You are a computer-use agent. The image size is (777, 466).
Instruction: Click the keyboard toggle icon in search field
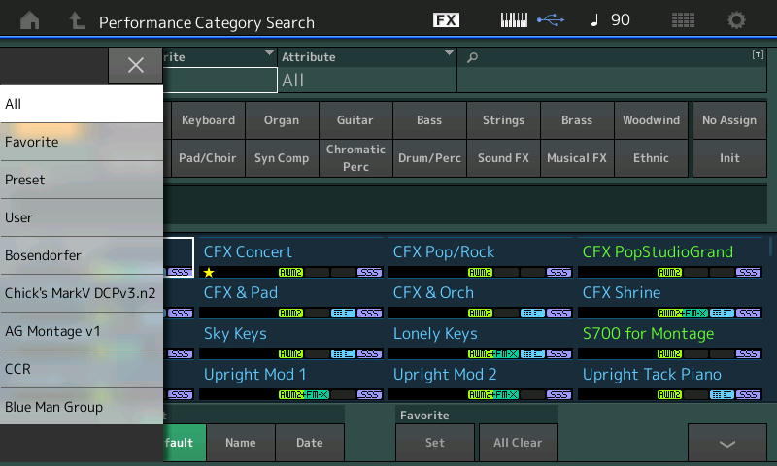tap(758, 55)
